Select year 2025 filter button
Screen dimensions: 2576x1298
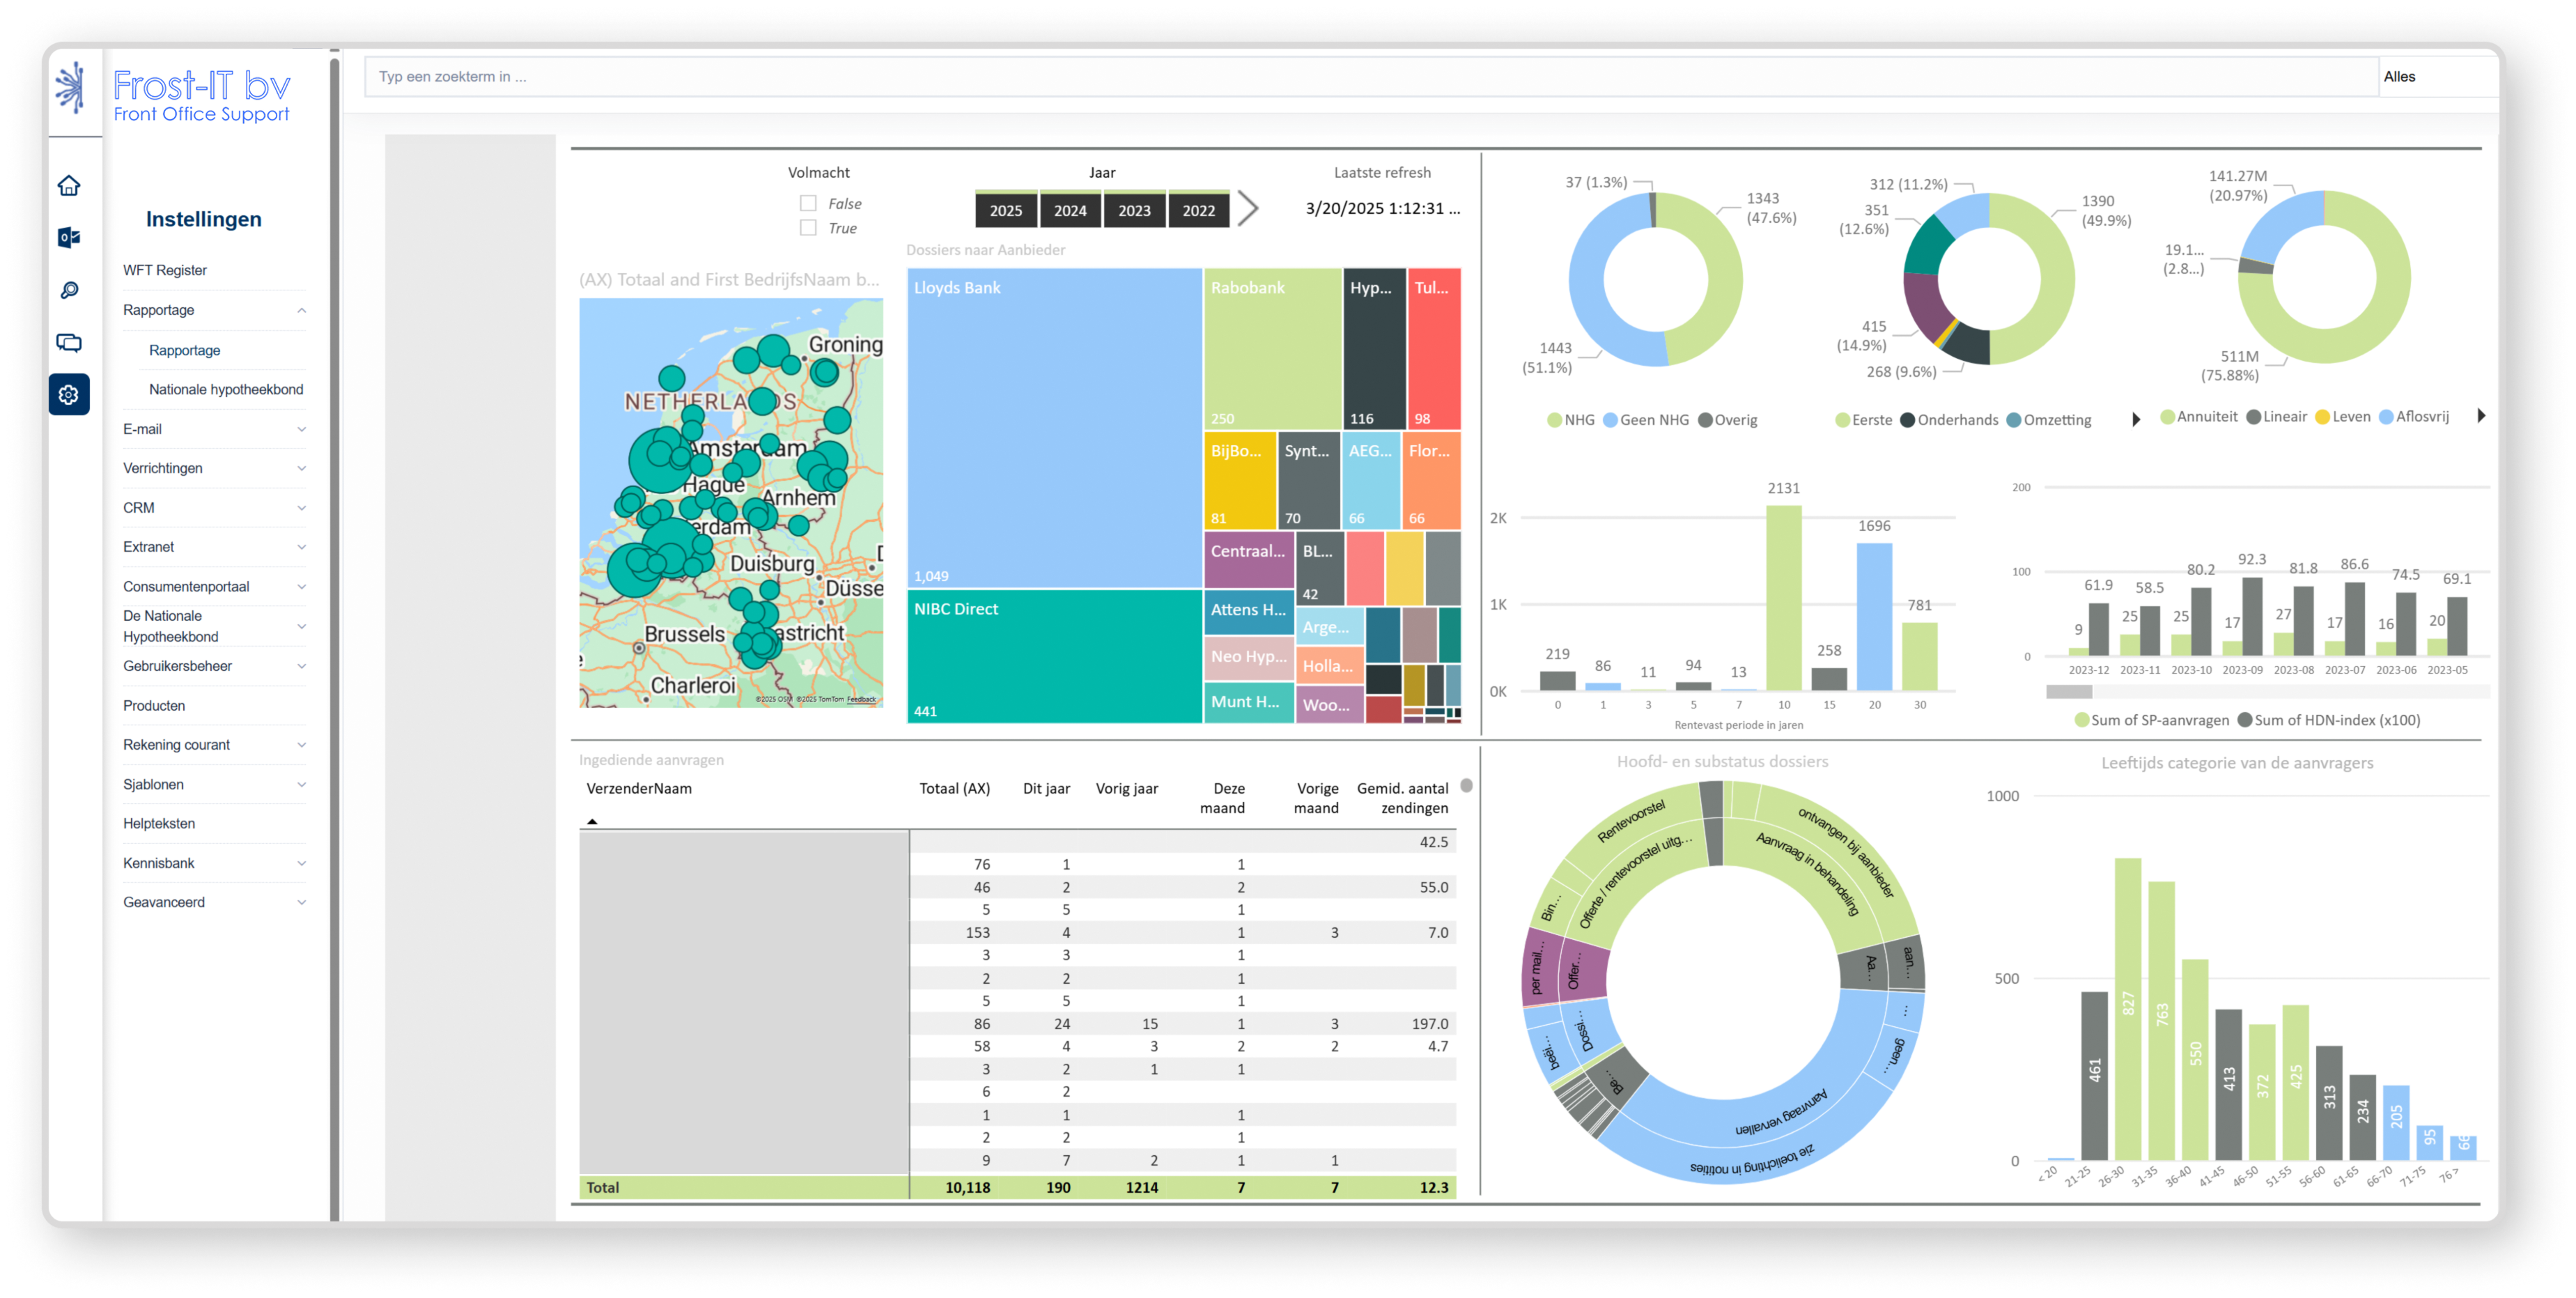(x=1005, y=210)
